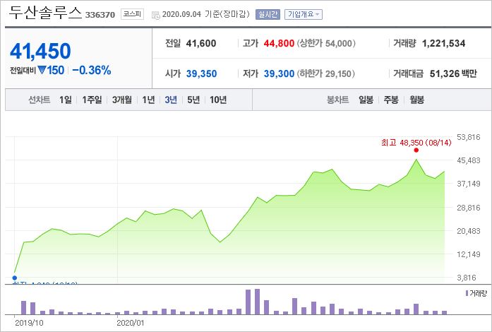The image size is (492, 332).
Task: Click the low price 39,300
Action: tap(279, 73)
